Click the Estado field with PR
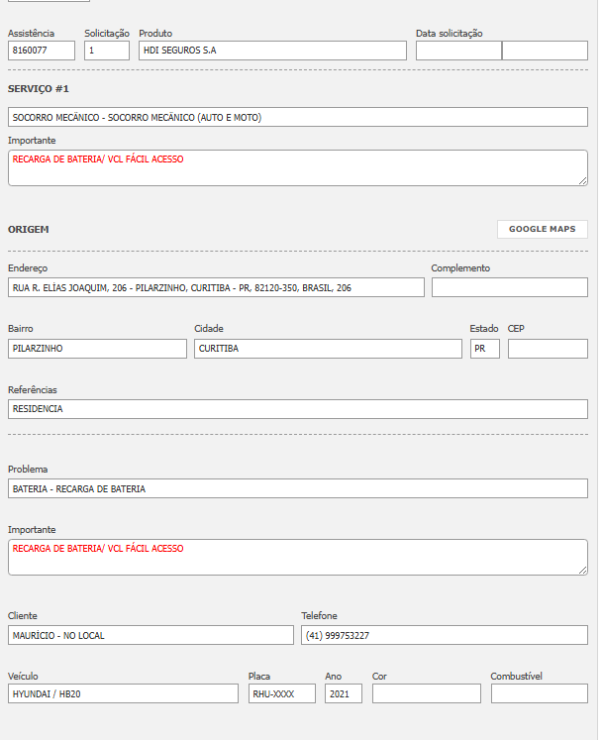 pyautogui.click(x=484, y=349)
